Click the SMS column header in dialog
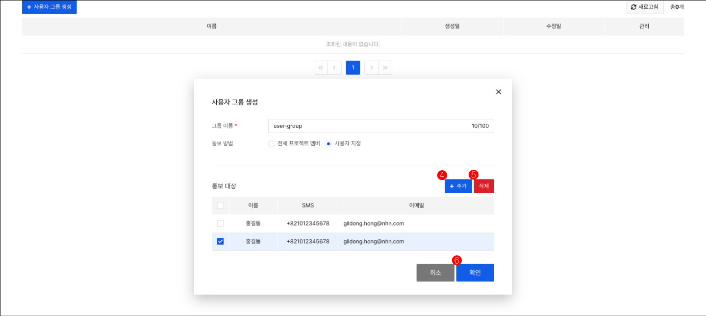The width and height of the screenshot is (706, 316). point(308,205)
